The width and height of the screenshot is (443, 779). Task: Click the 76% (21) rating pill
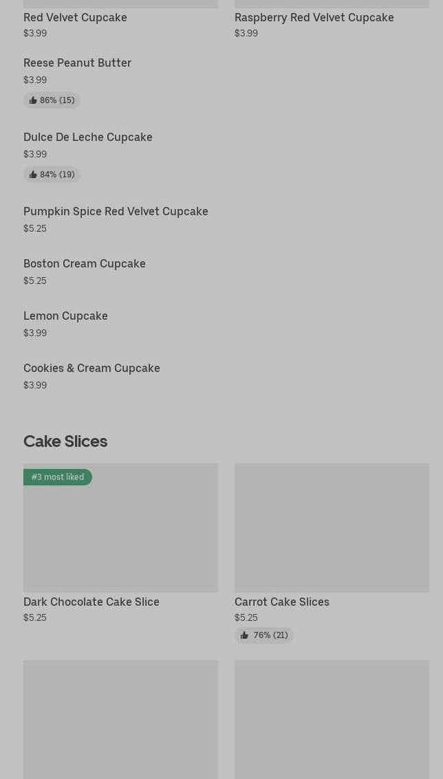pyautogui.click(x=264, y=635)
